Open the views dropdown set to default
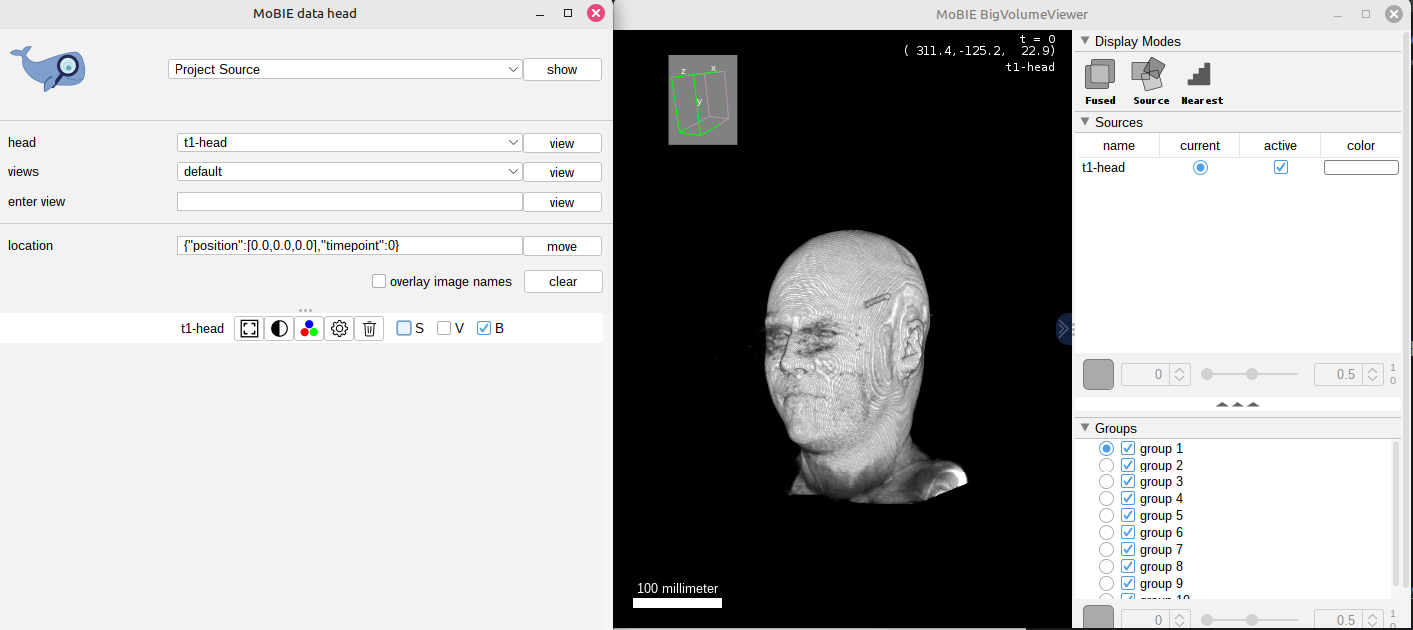 click(x=350, y=172)
